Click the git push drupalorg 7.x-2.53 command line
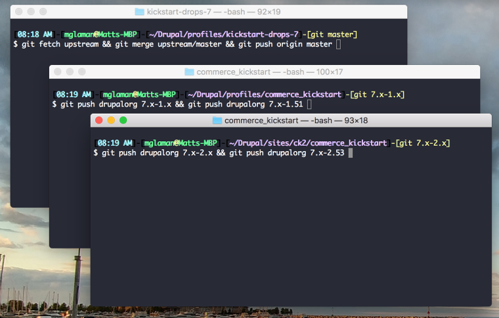 click(219, 153)
